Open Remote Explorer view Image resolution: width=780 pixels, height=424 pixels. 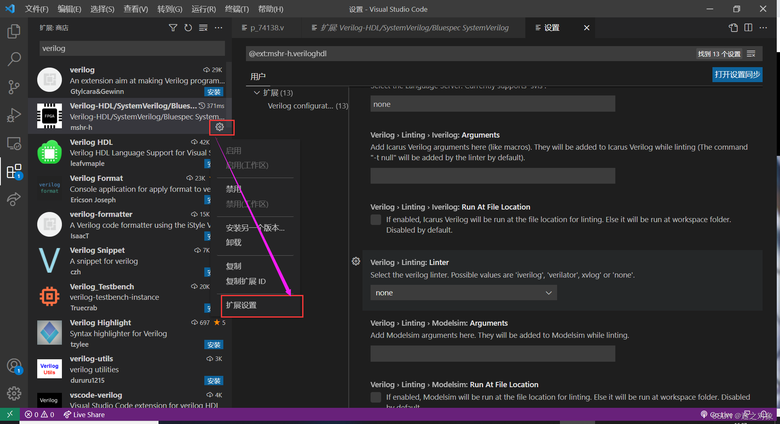click(14, 143)
